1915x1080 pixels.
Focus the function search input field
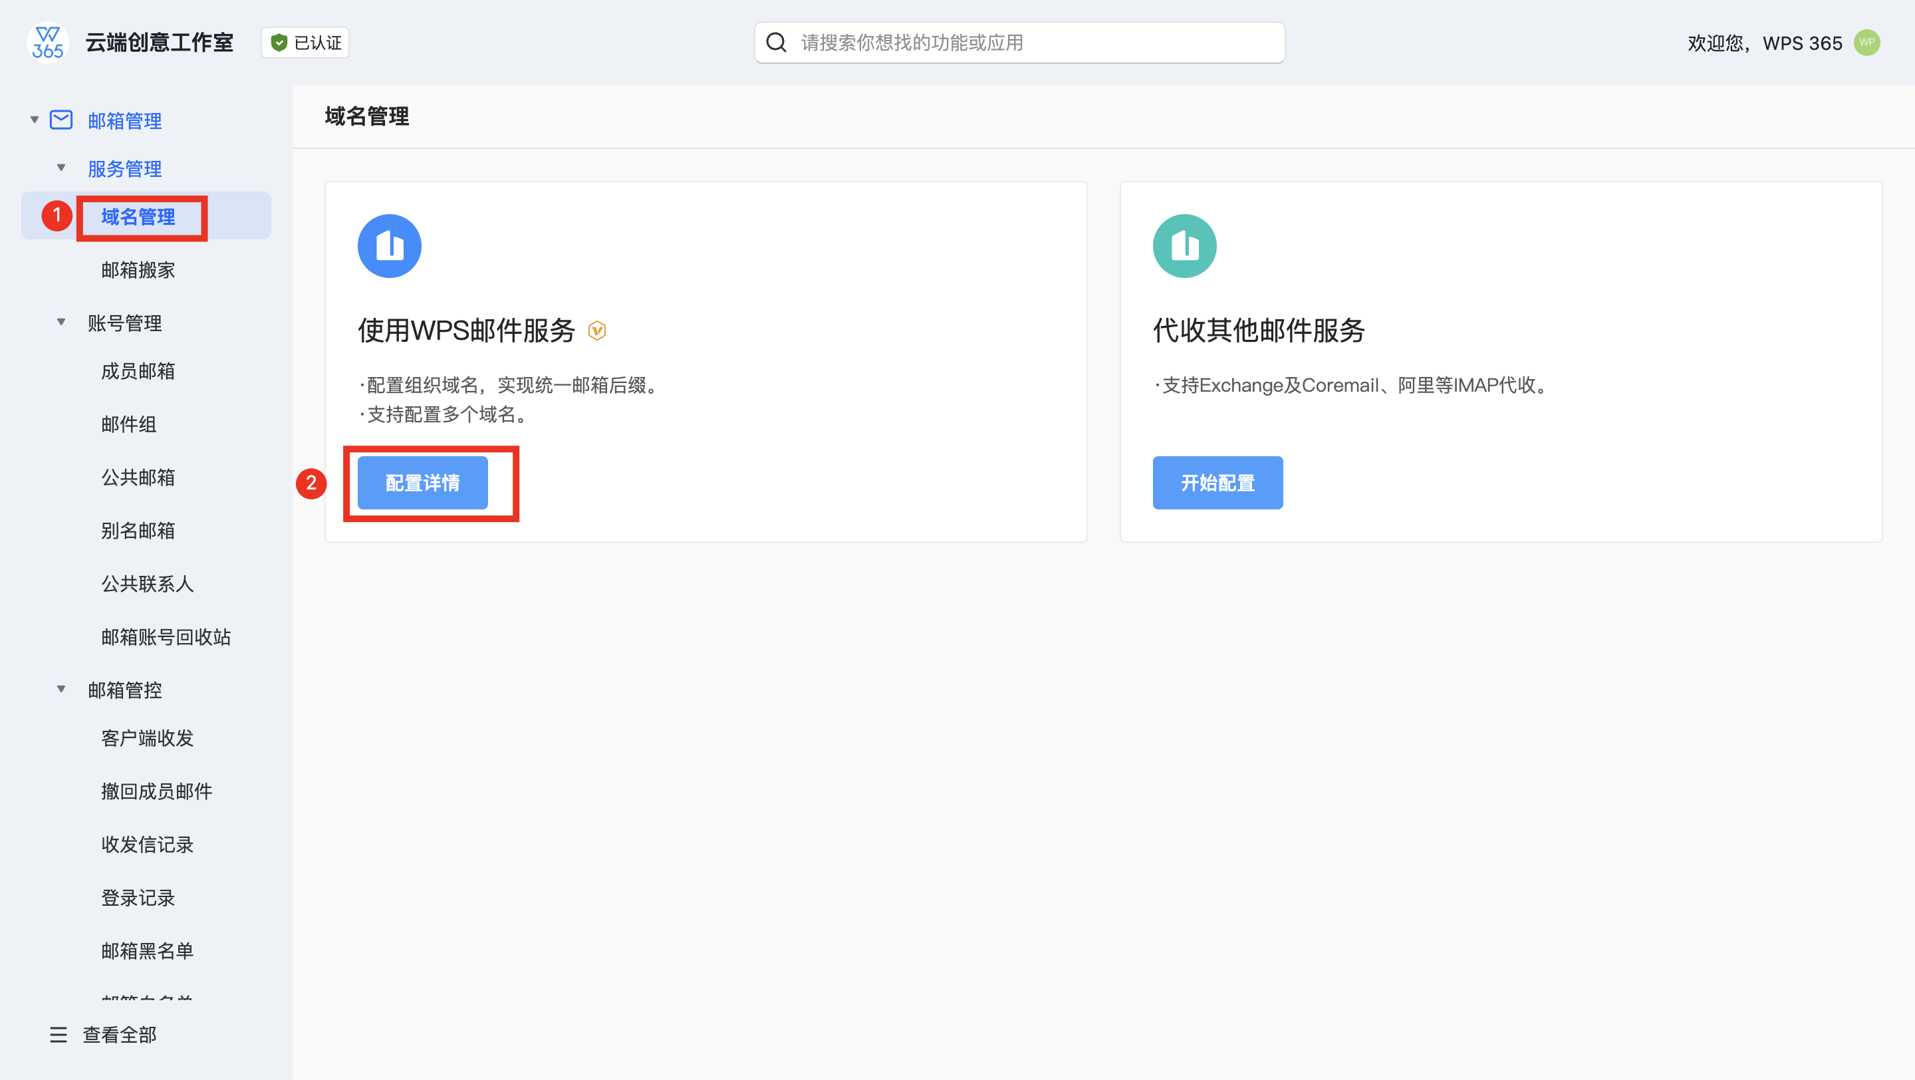coord(1033,43)
